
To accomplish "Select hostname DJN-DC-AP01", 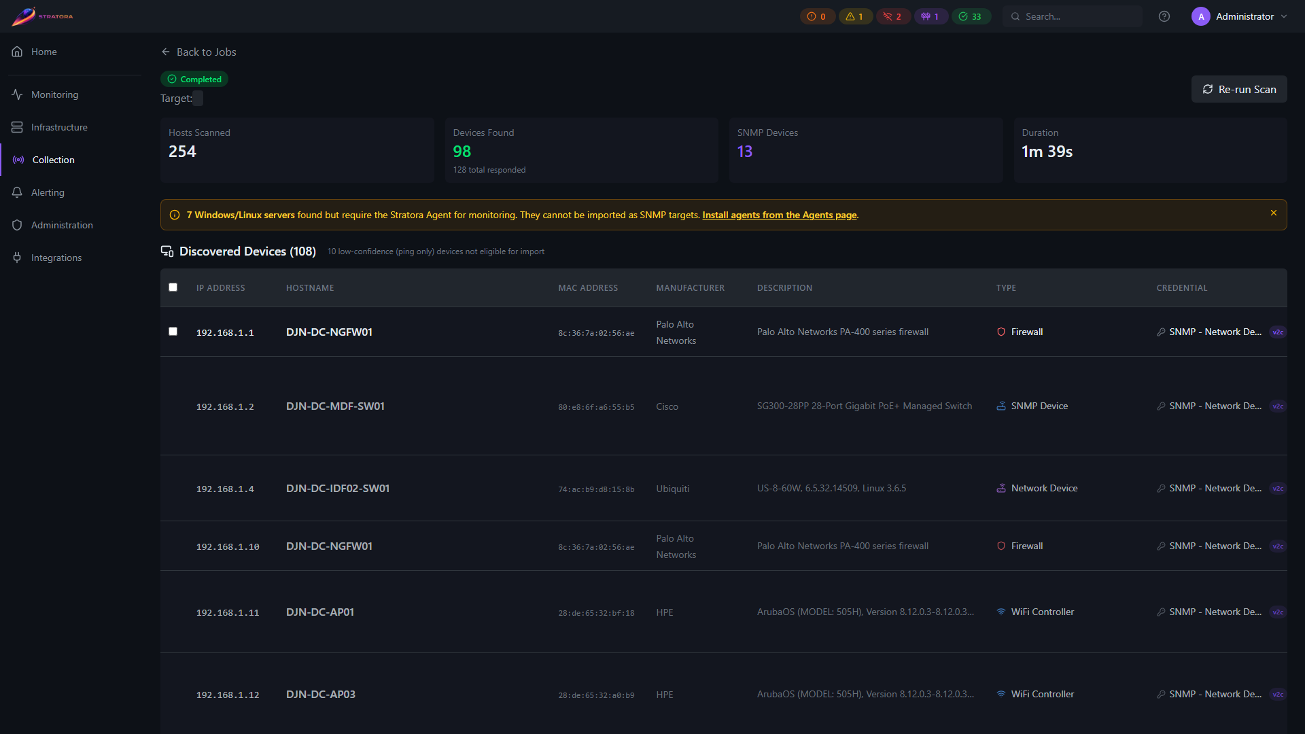I will click(x=320, y=612).
